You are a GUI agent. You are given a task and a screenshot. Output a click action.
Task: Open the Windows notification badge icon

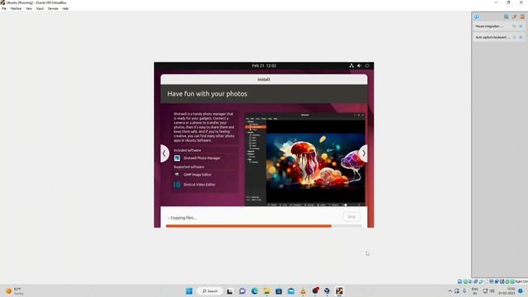(x=521, y=291)
